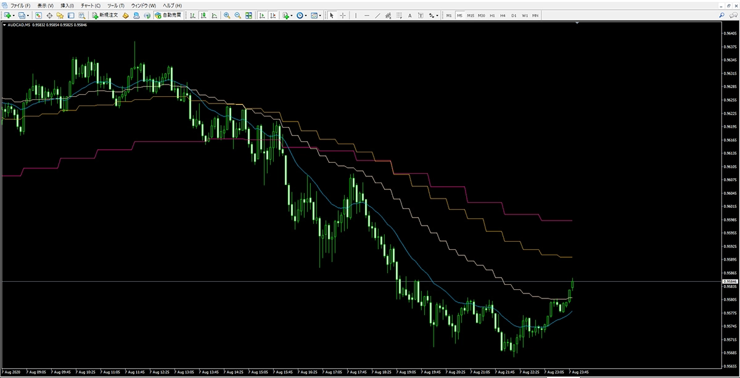Select the trendline drawing tool

[378, 15]
